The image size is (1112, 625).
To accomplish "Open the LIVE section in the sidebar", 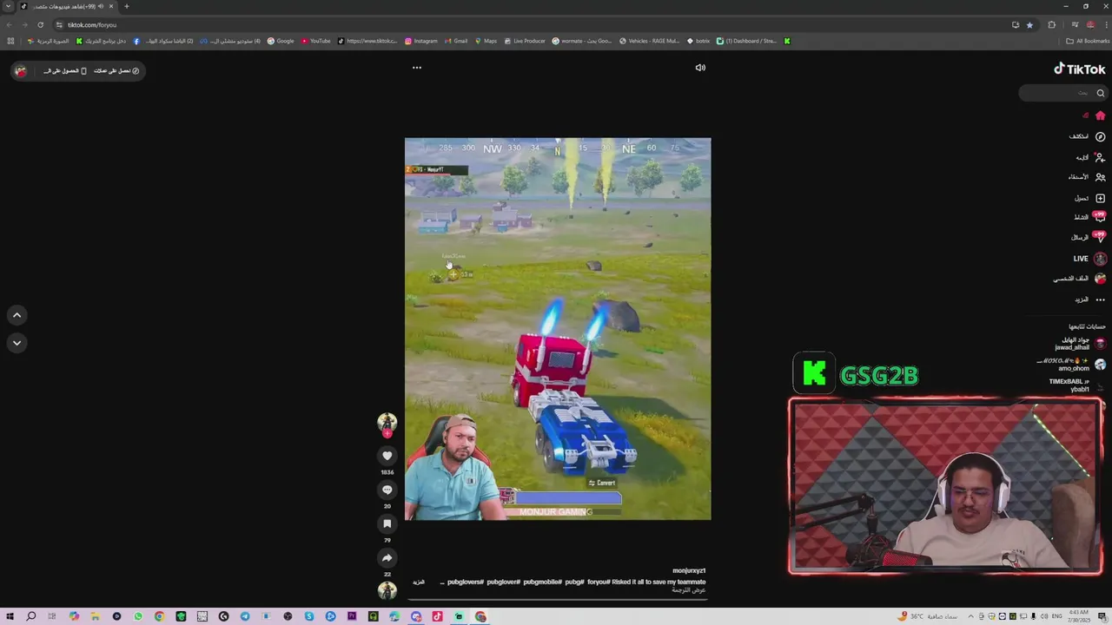I will click(1089, 259).
